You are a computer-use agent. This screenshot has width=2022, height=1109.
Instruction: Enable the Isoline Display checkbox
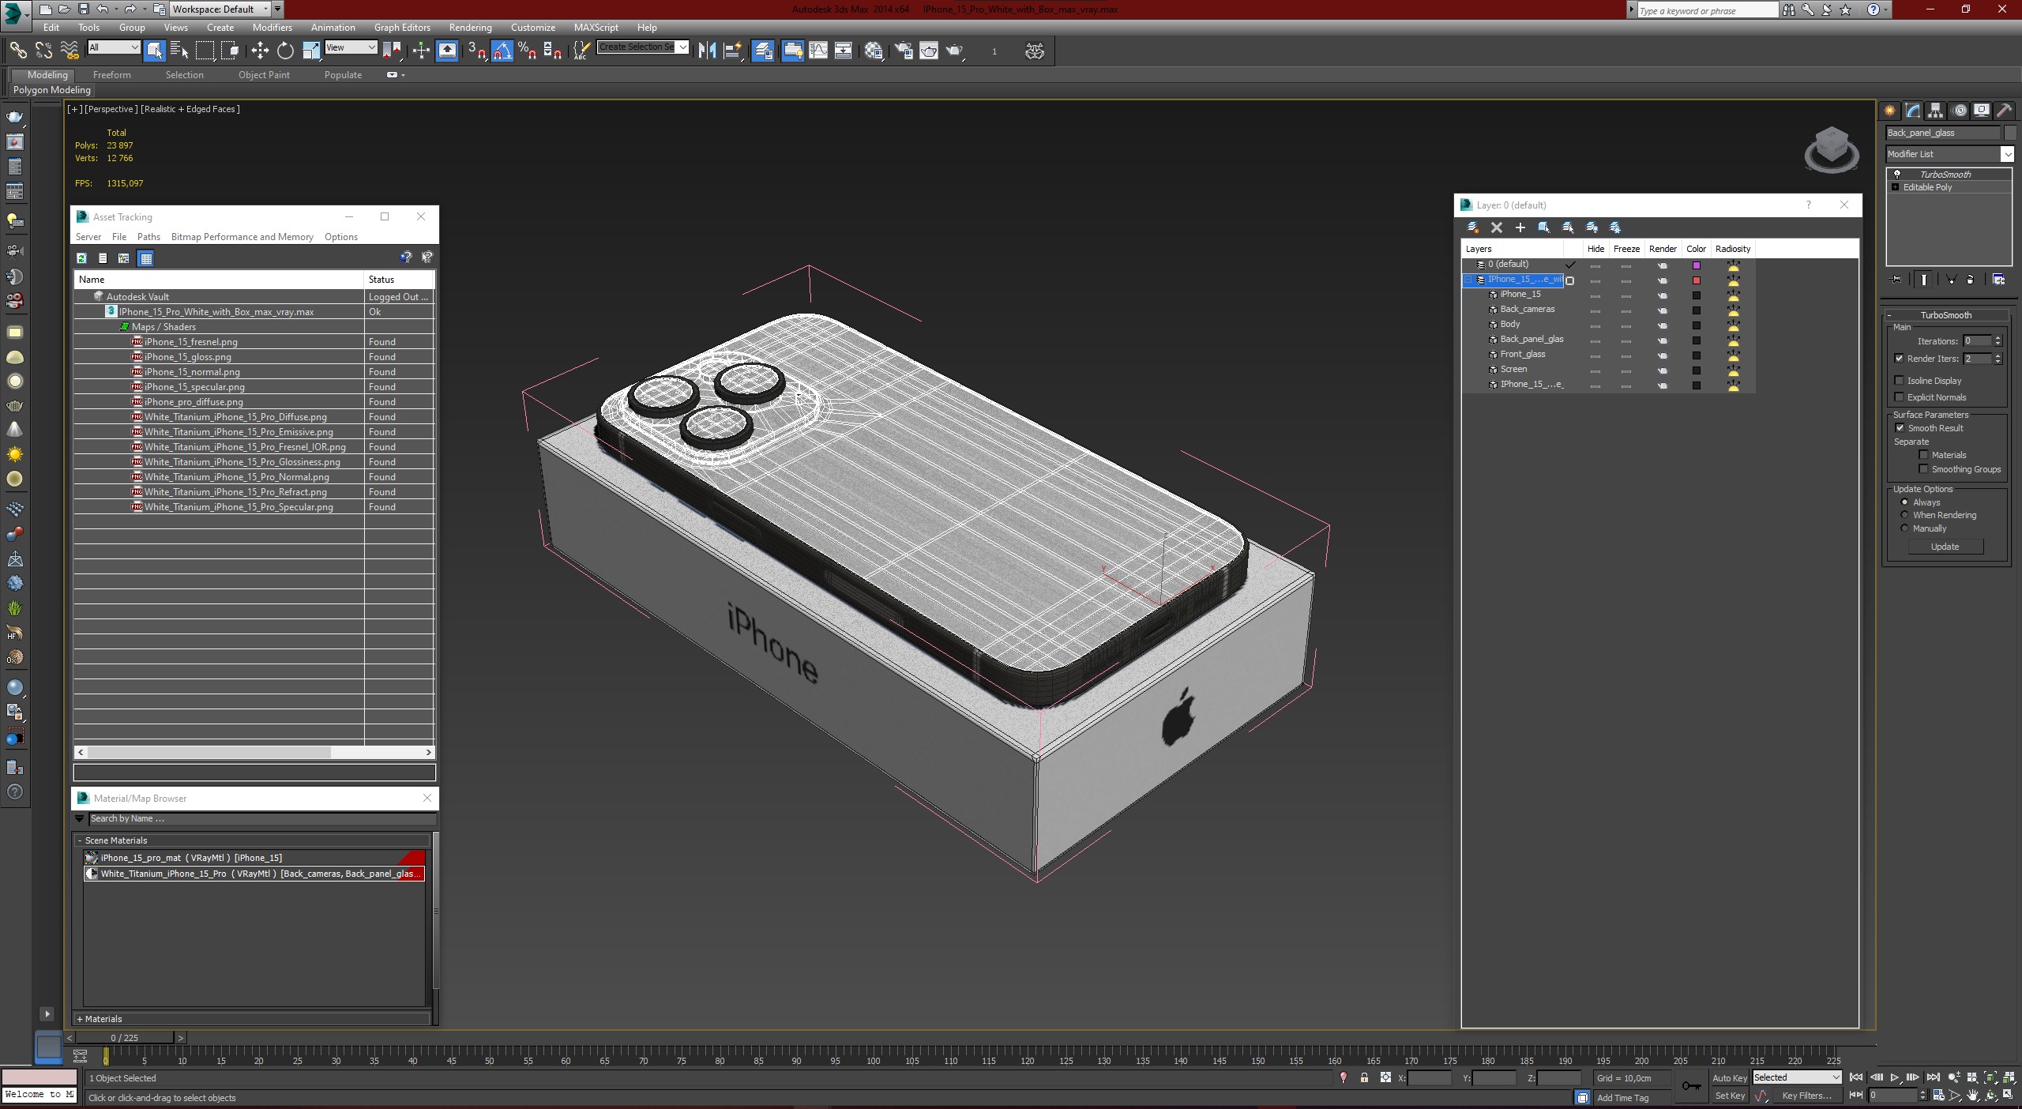[1900, 381]
